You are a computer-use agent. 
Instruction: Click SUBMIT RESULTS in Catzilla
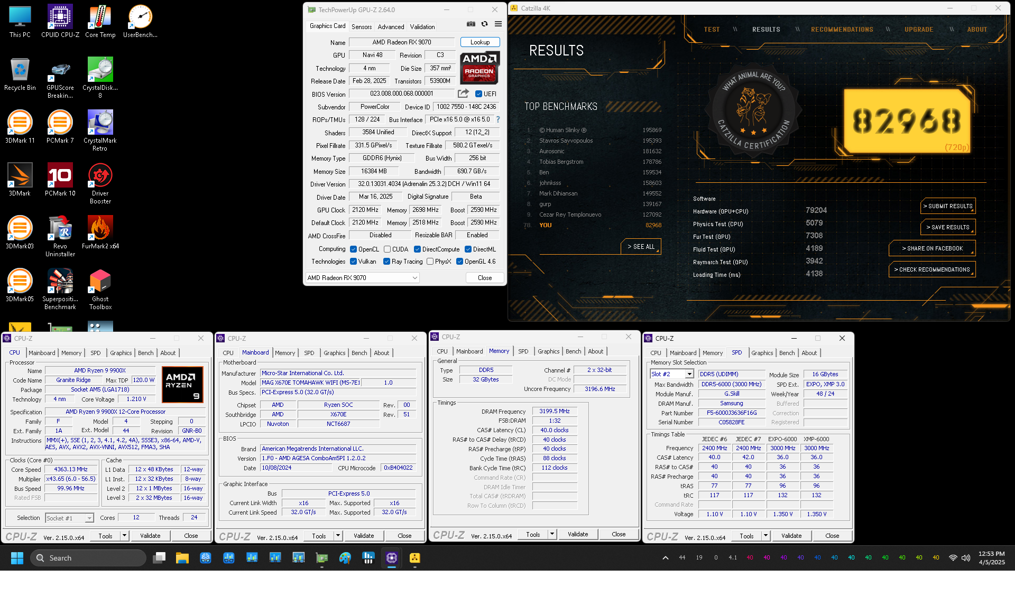[x=948, y=206]
